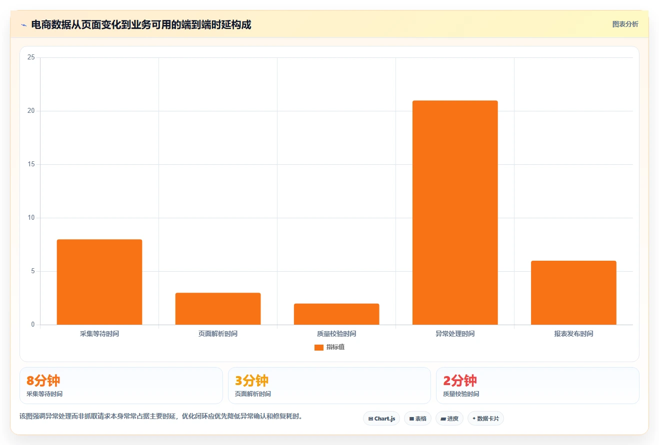The width and height of the screenshot is (659, 445).
Task: Select the 页面解析时间 bar in chart
Action: [x=218, y=309]
